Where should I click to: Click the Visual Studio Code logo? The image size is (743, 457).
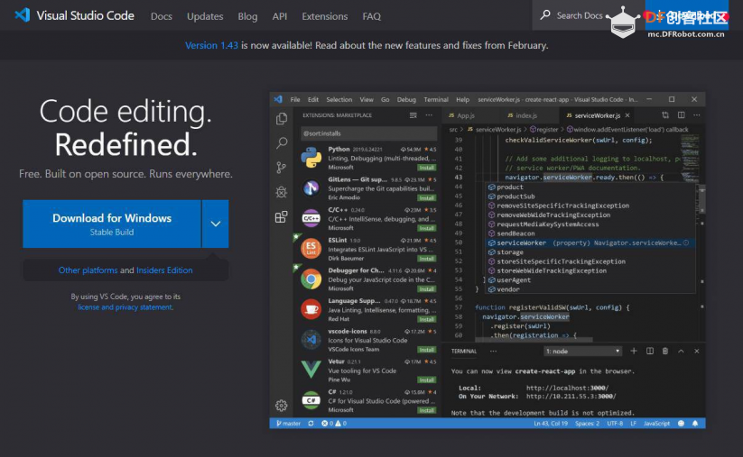tap(23, 15)
